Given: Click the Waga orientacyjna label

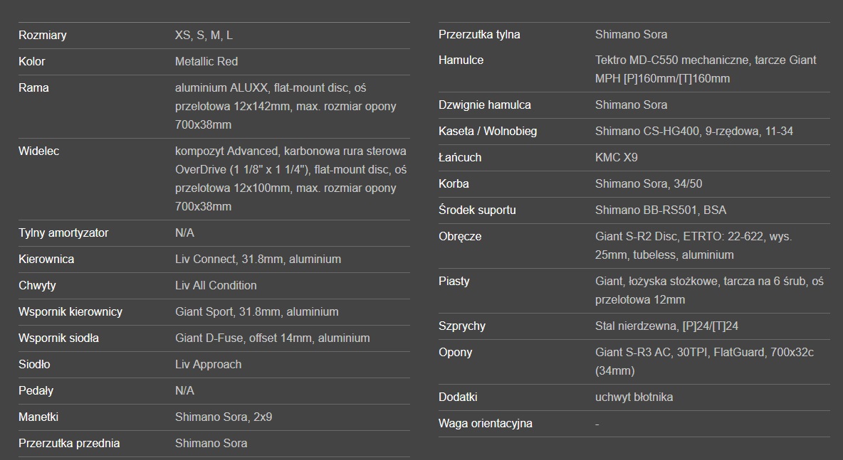Looking at the screenshot, I should [x=486, y=424].
